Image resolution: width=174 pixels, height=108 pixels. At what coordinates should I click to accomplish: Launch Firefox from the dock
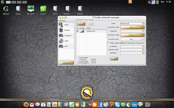coord(26,104)
